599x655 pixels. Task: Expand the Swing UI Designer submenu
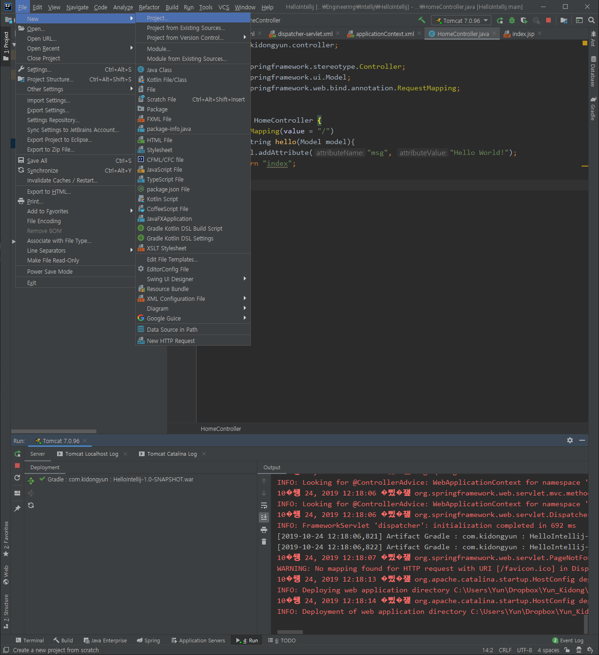[x=193, y=279]
